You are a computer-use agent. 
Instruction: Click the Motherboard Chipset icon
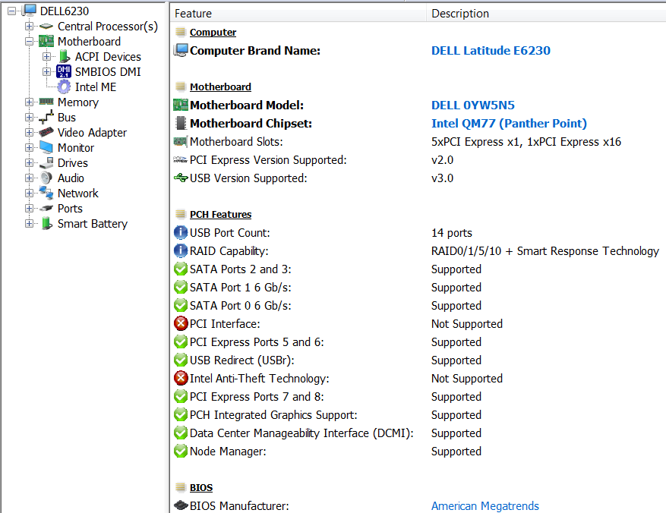181,123
